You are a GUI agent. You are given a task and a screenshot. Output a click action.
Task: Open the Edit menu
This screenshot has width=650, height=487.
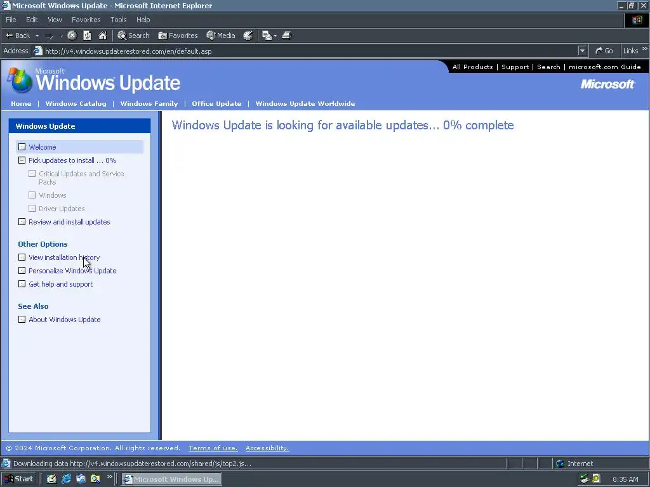(32, 20)
